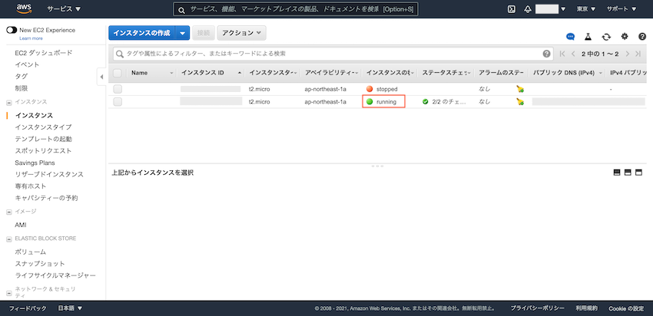
Task: Set details pane to smallest layout
Action: coord(617,173)
